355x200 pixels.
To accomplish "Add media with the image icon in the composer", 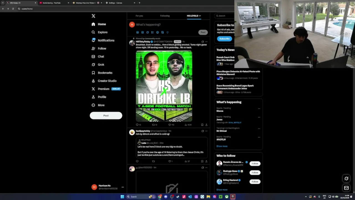I will click(x=137, y=32).
